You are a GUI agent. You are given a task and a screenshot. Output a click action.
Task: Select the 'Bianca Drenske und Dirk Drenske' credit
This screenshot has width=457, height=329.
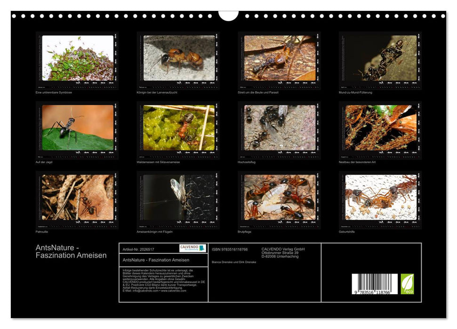tap(235, 263)
